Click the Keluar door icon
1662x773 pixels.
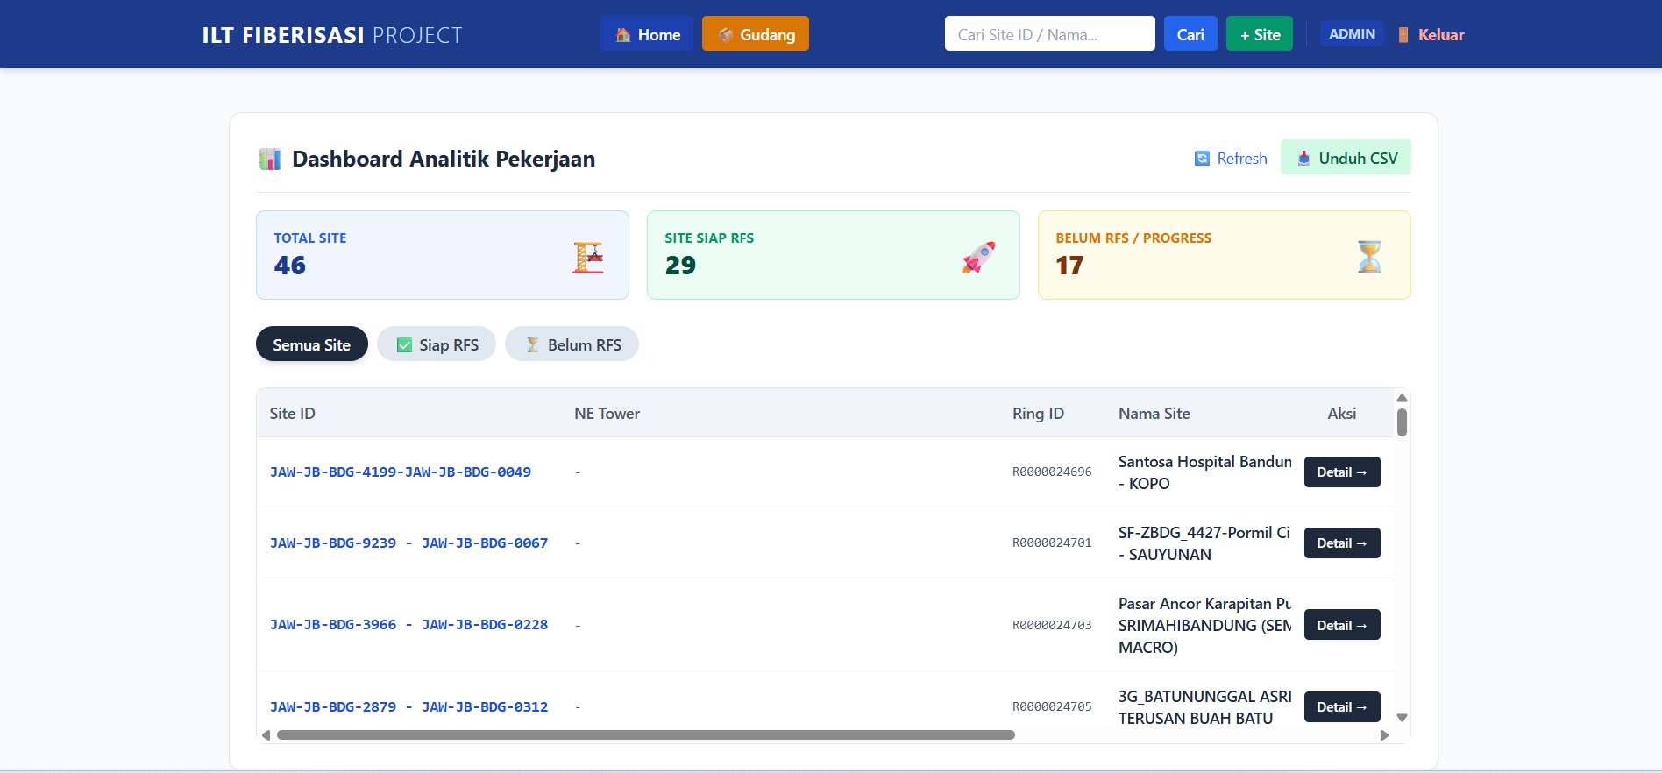[1403, 35]
